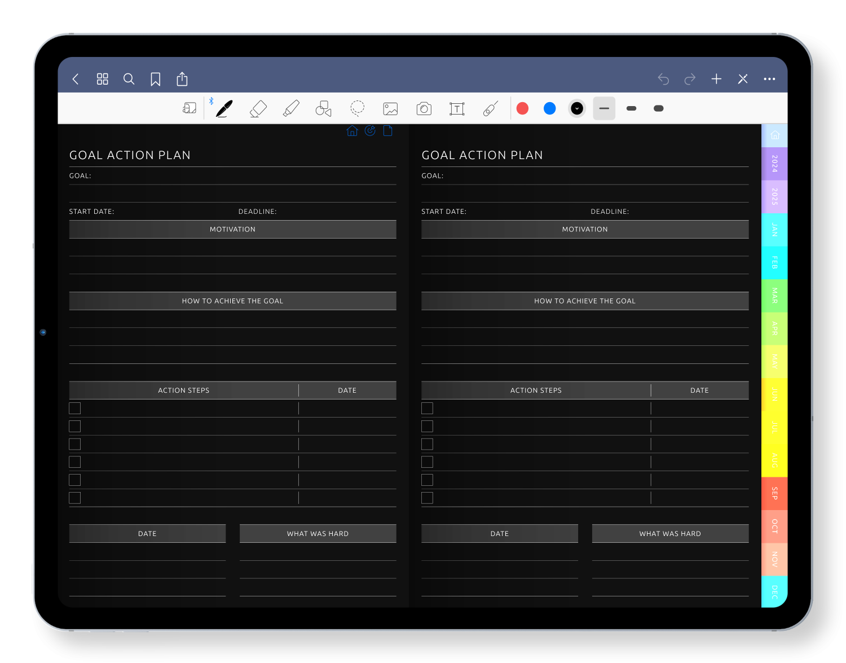Open the home tab in side index

(775, 135)
